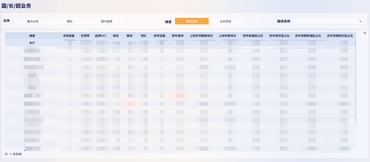Click the 财年团量 column header
370x162 pixels.
click(160, 36)
